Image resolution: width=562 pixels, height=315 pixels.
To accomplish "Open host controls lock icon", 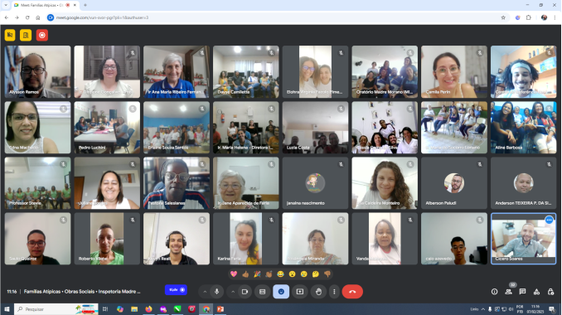I will click(x=550, y=292).
